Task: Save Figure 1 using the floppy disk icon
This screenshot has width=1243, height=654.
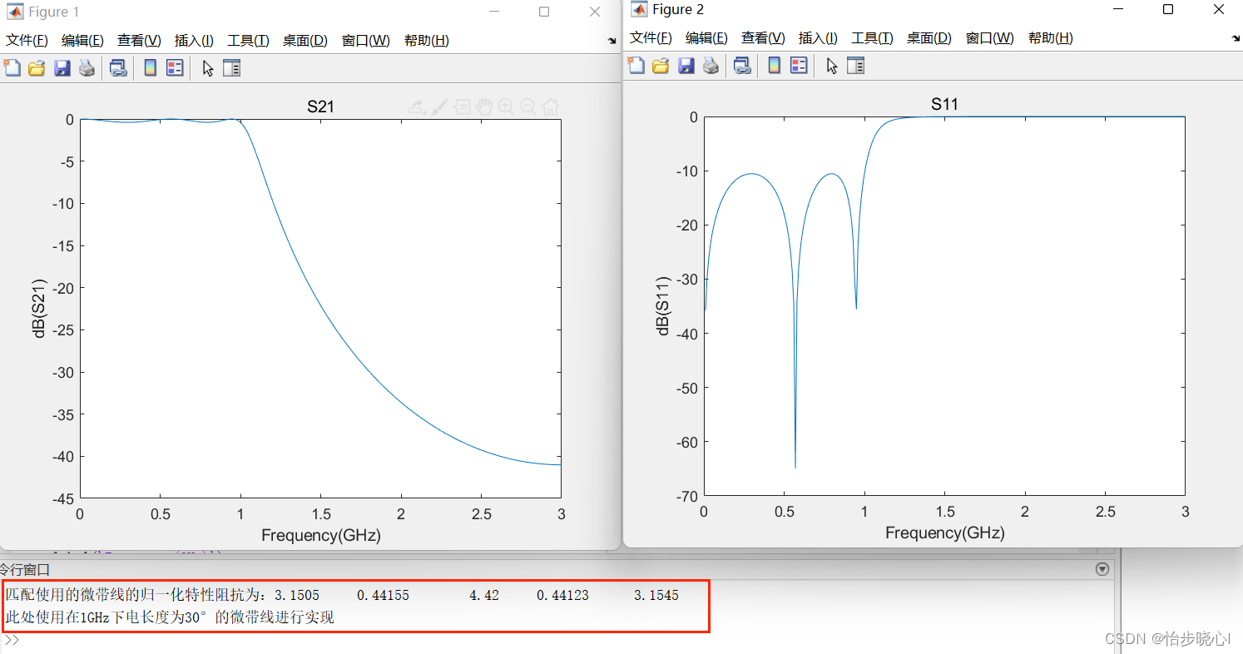Action: click(62, 68)
